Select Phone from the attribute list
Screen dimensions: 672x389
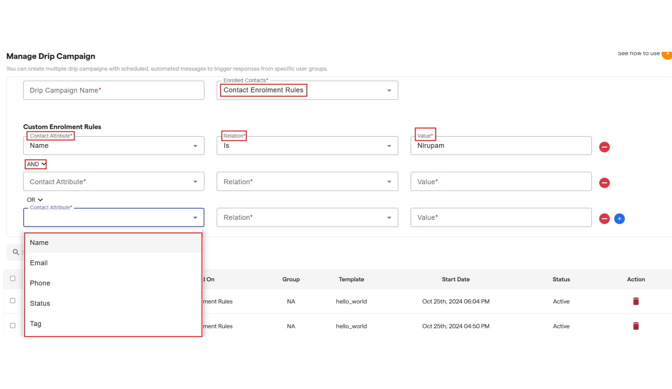pyautogui.click(x=113, y=283)
